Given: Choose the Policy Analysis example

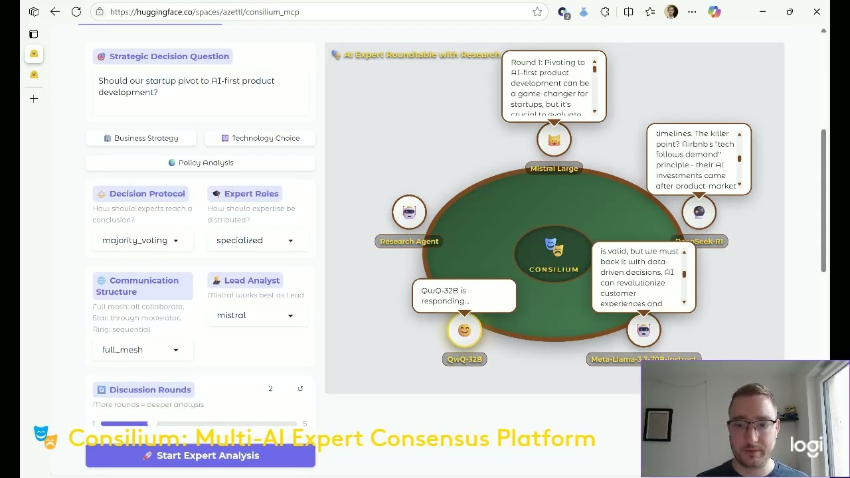Looking at the screenshot, I should [201, 163].
